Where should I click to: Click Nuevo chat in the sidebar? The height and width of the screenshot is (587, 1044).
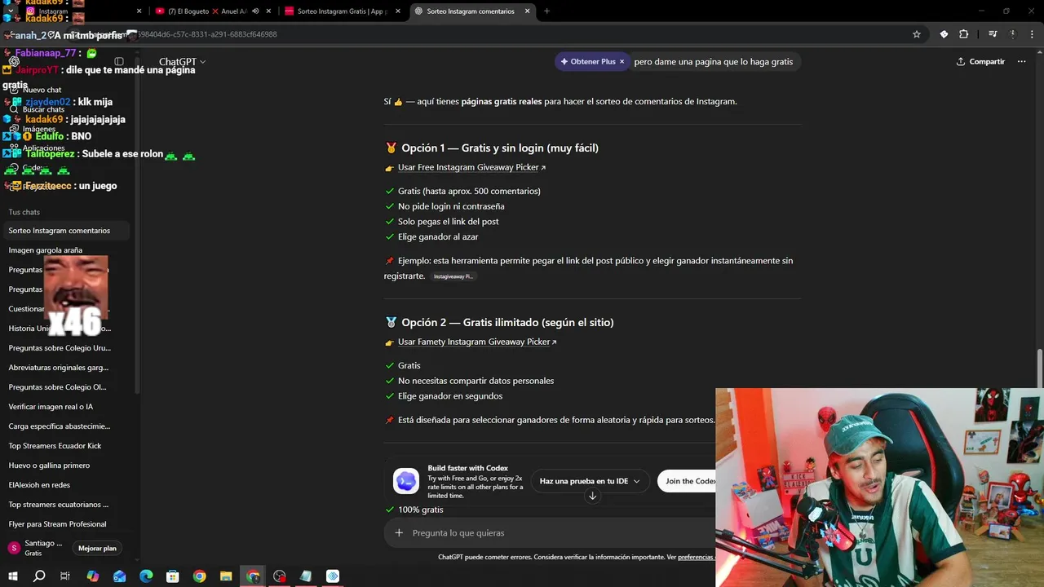[x=42, y=90]
